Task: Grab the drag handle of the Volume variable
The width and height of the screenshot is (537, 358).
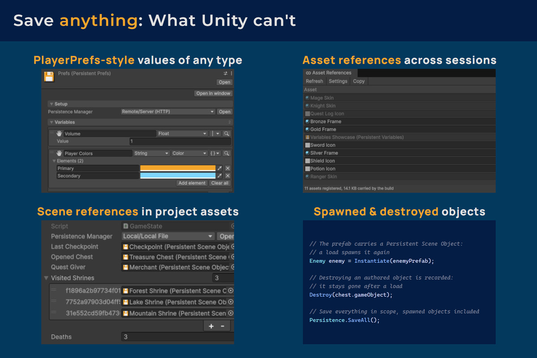Action: pyautogui.click(x=52, y=133)
